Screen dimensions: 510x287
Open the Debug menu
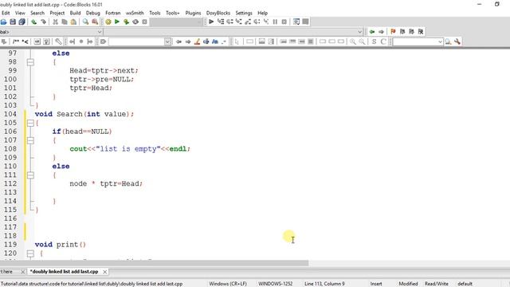pyautogui.click(x=92, y=13)
